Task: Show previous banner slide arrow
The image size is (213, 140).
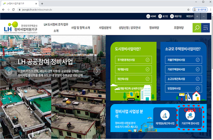Action: (x=9, y=71)
